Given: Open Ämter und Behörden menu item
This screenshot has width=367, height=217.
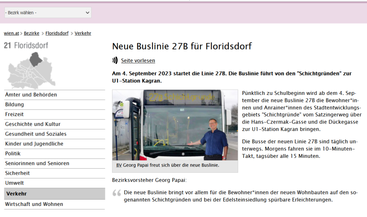Looking at the screenshot, I should tap(31, 95).
